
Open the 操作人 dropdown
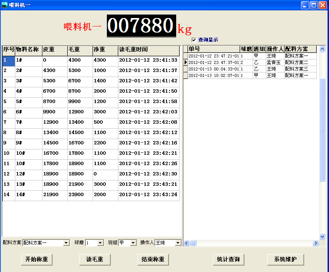coord(178,243)
